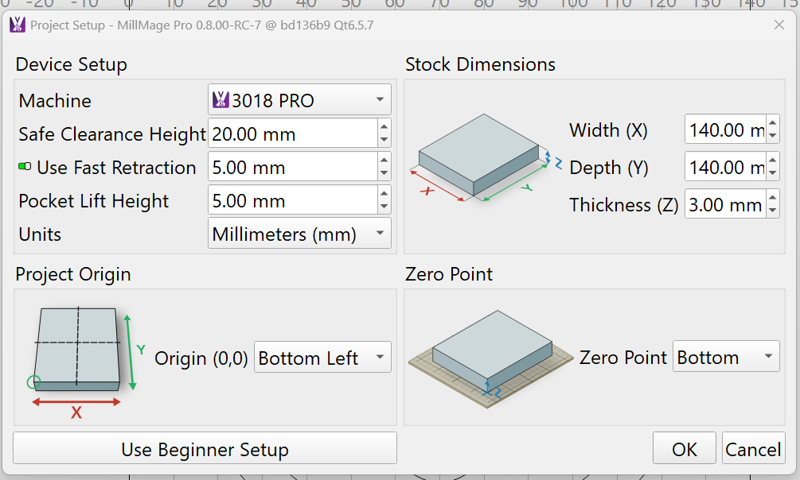
Task: Click the Stock Dimensions heading
Action: click(480, 64)
